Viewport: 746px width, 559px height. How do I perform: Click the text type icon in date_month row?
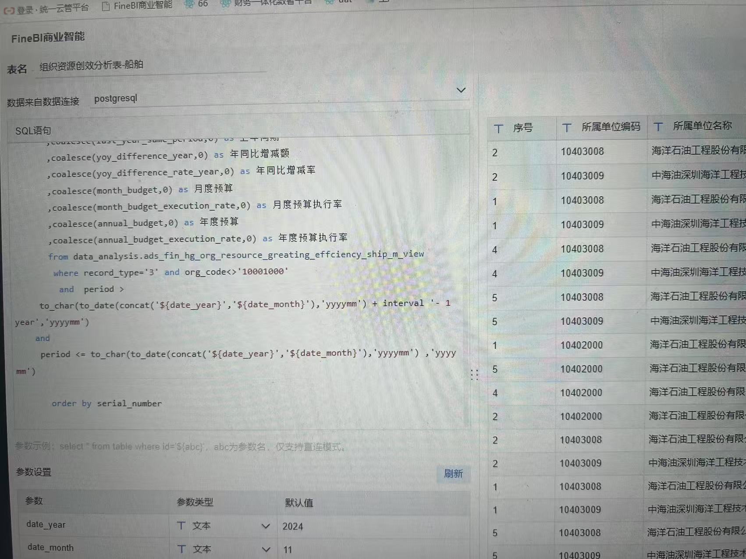182,548
